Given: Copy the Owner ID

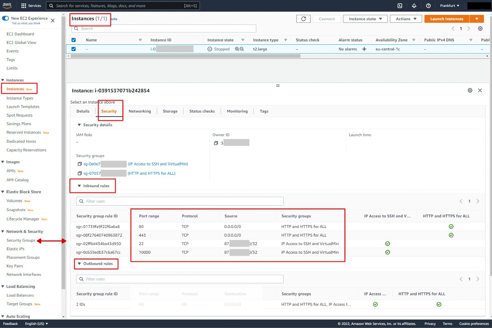Looking at the screenshot, I should 216,143.
